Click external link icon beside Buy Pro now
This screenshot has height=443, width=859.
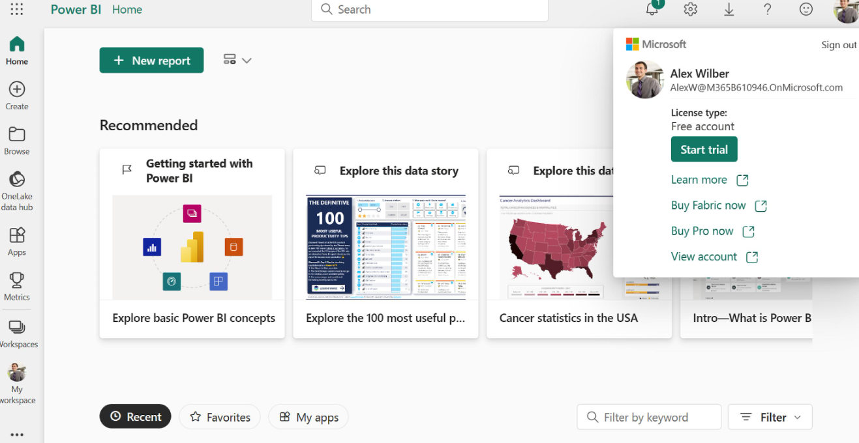click(x=749, y=231)
